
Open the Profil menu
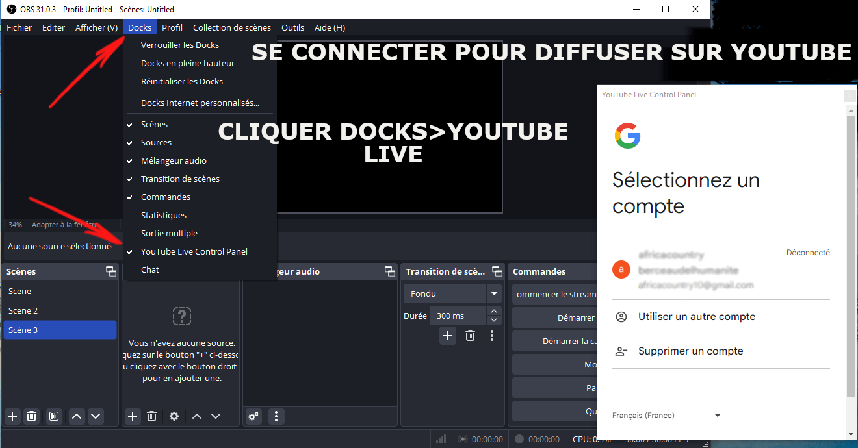tap(172, 27)
